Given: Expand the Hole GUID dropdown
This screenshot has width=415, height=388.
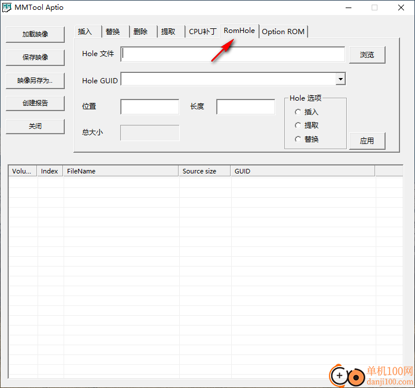Looking at the screenshot, I should pos(340,79).
